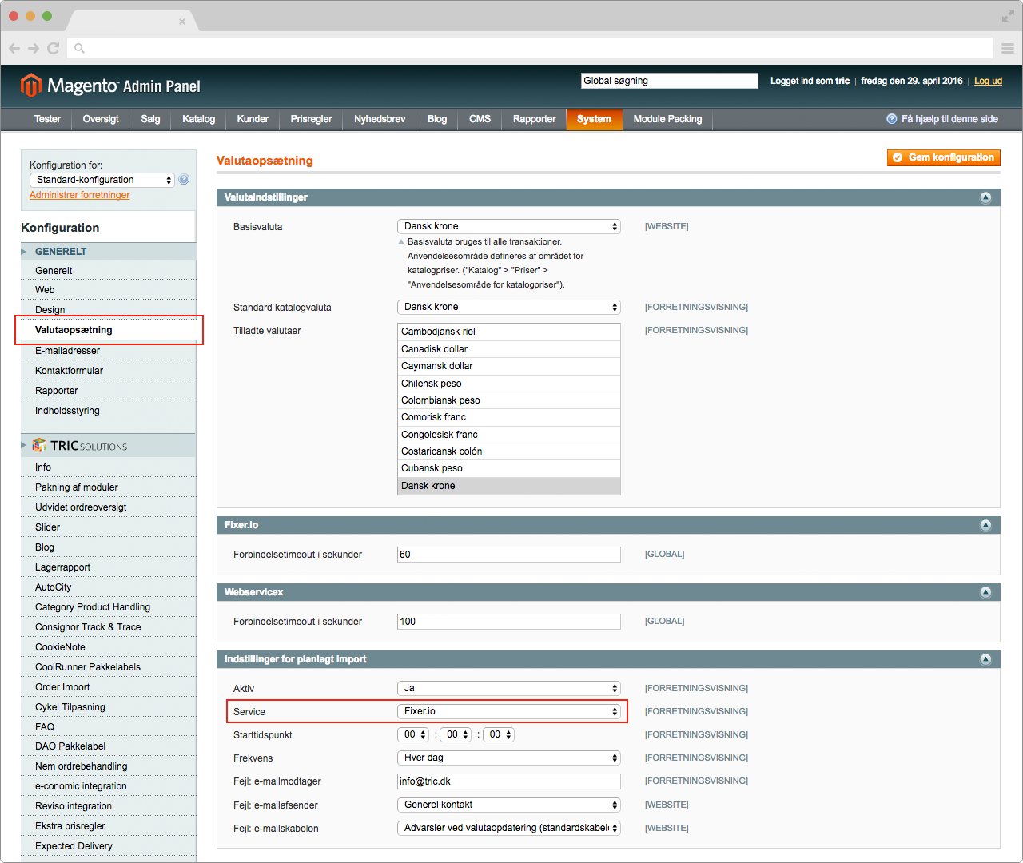Open Fejl: e-mailskabelon dropdown
1023x863 pixels.
509,828
